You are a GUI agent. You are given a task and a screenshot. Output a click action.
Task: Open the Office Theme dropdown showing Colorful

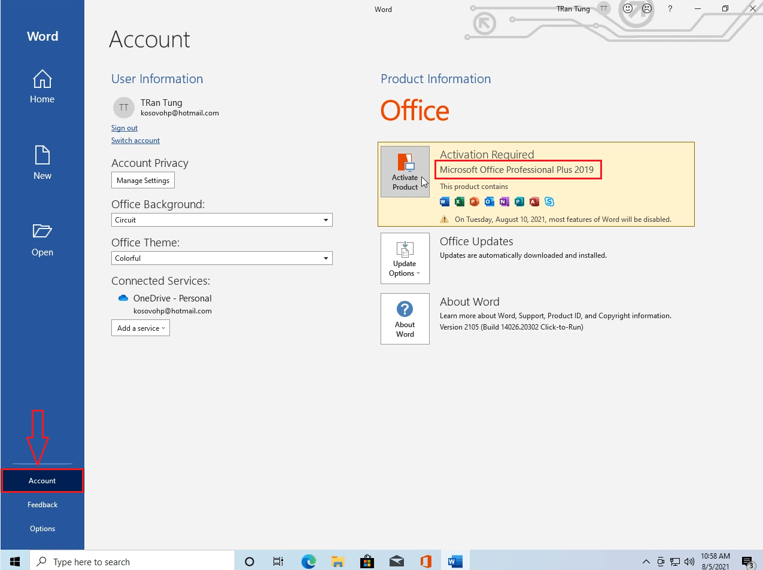pyautogui.click(x=222, y=258)
